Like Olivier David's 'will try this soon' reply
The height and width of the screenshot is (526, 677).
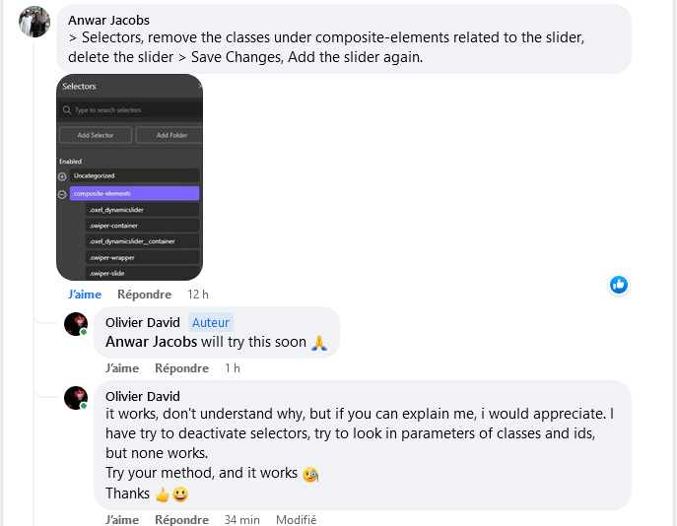coord(122,368)
